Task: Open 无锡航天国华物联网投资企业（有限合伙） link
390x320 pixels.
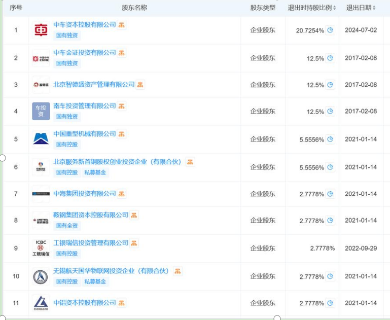Action: point(111,271)
